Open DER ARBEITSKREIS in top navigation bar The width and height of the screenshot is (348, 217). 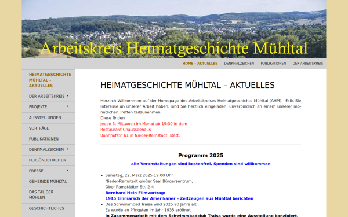[307, 64]
